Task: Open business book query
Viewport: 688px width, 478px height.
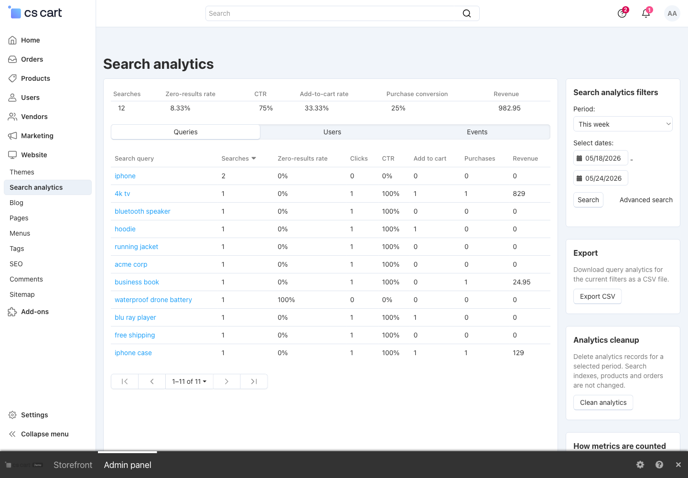Action: click(137, 282)
